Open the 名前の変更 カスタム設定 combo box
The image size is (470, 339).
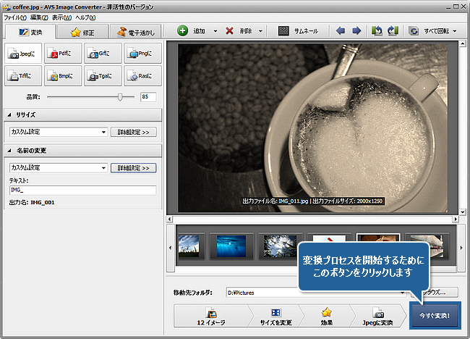tap(59, 167)
